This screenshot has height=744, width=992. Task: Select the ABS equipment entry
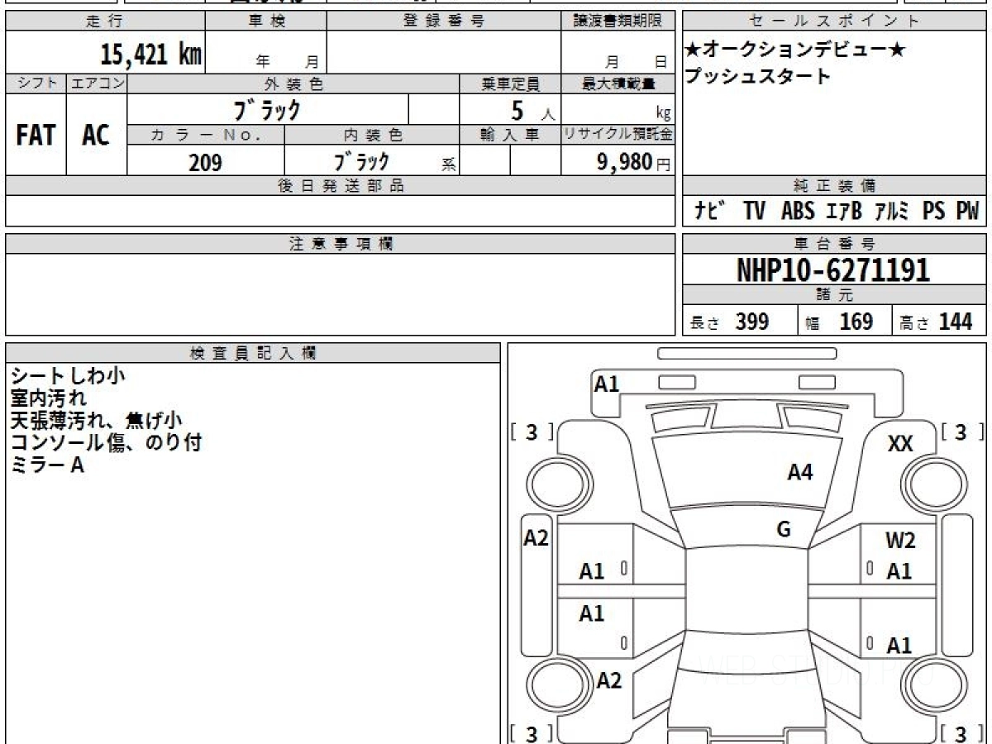coord(798,211)
